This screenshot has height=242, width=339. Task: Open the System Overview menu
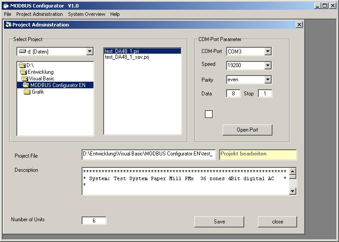point(86,14)
